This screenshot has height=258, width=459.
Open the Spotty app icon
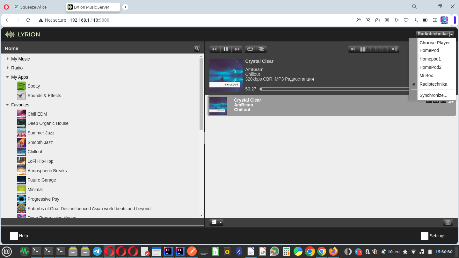click(x=21, y=86)
